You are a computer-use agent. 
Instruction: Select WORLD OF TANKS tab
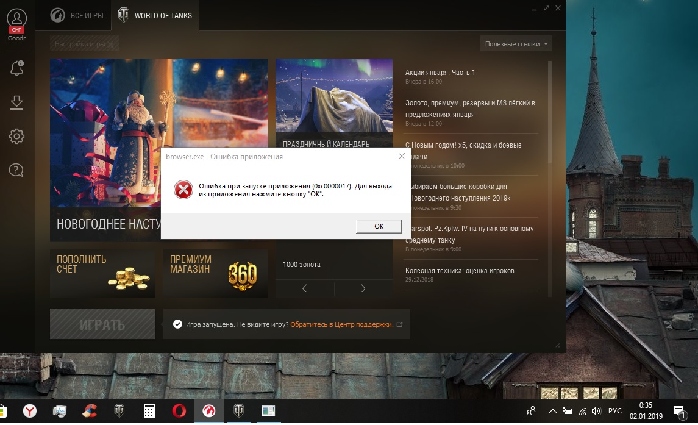tap(155, 16)
